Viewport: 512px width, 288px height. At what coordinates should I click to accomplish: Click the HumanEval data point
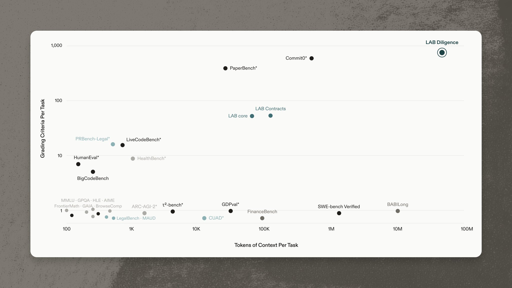pos(78,164)
